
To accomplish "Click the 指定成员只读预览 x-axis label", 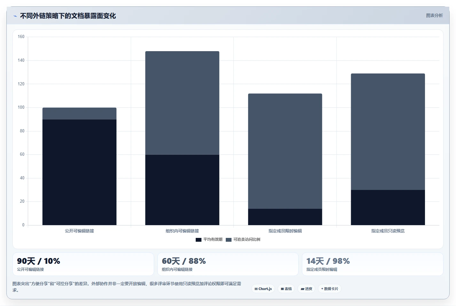I will [388, 231].
